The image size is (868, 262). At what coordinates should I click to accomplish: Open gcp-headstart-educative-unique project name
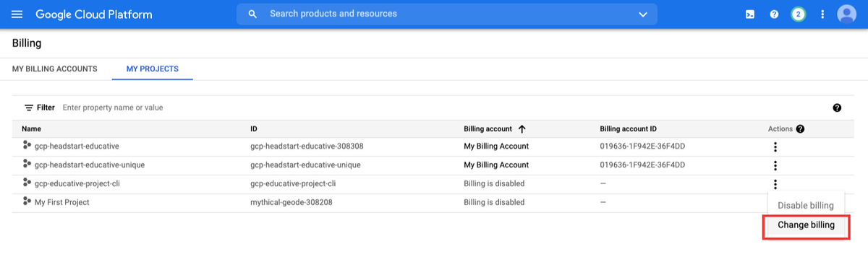90,165
